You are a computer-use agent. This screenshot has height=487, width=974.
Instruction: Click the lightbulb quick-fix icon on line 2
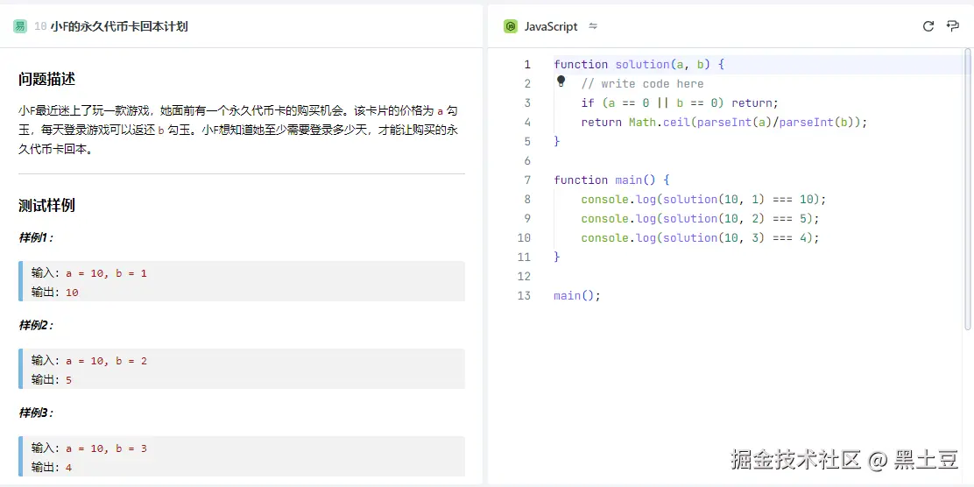click(561, 81)
